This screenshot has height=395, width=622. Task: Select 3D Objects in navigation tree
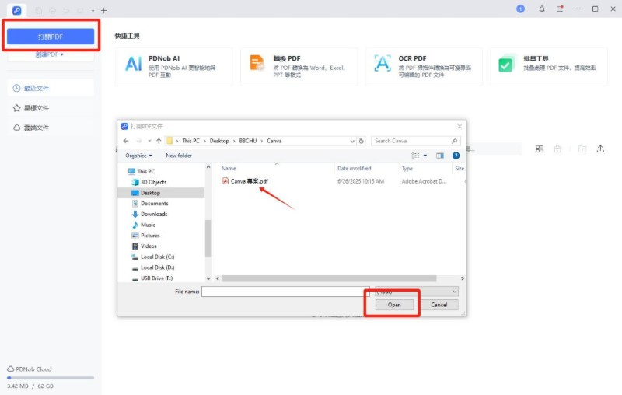click(x=149, y=182)
